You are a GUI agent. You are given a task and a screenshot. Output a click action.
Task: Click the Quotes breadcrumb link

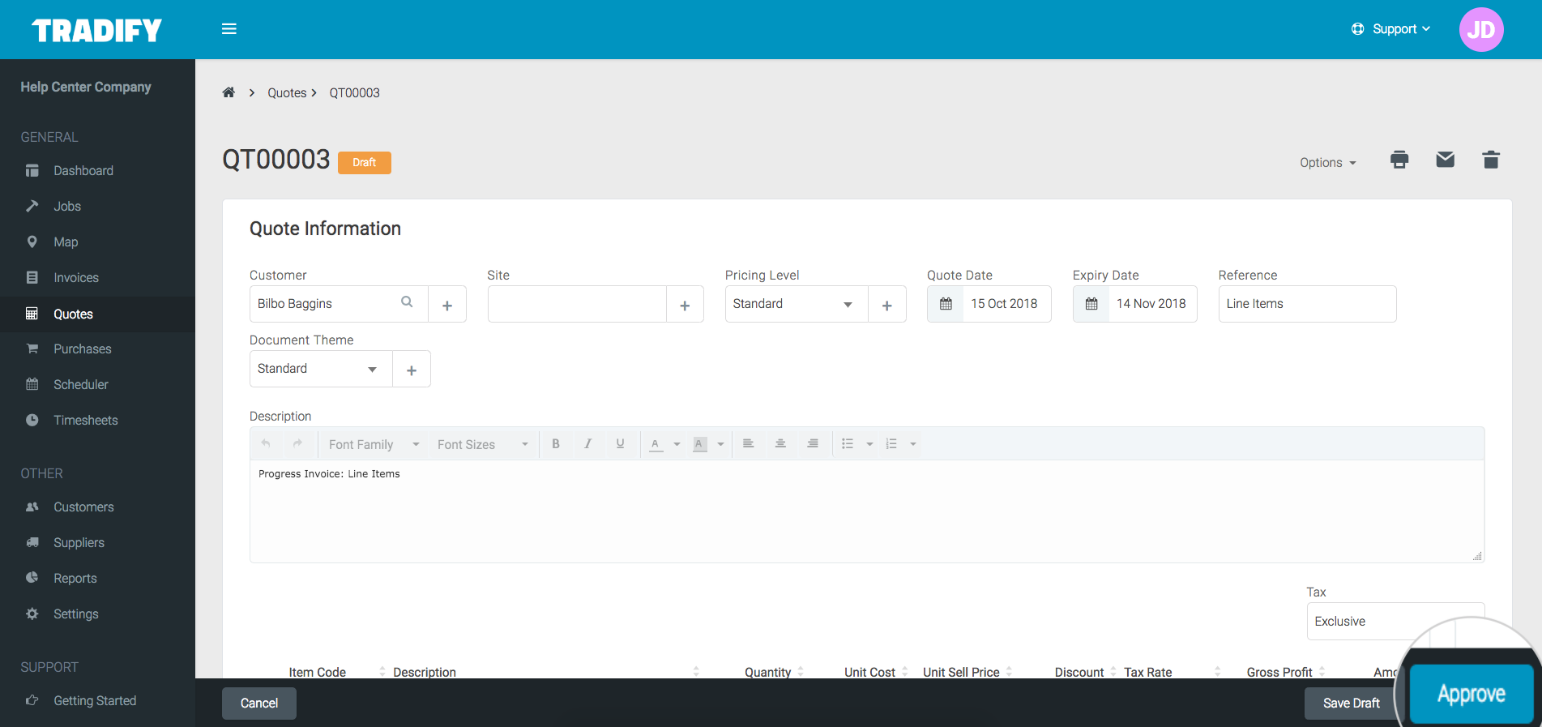pos(287,92)
